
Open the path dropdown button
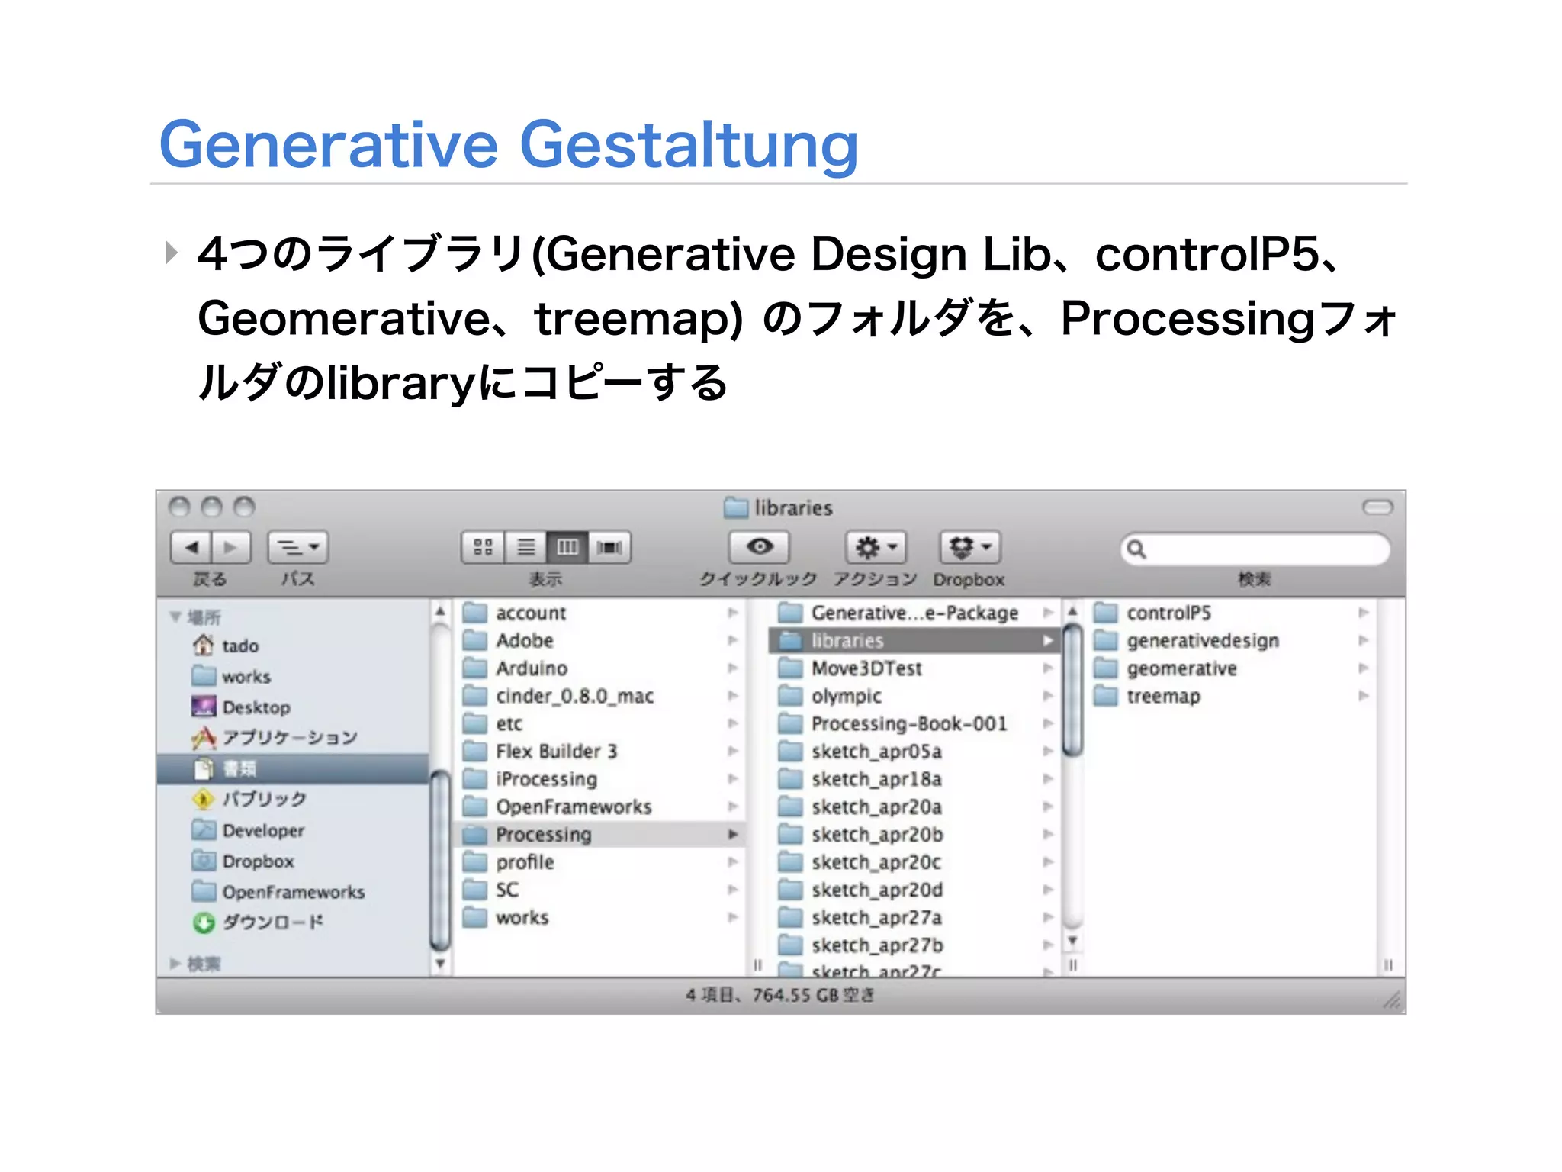297,547
